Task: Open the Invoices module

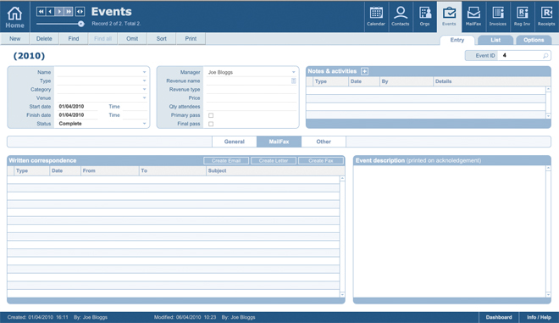Action: (498, 16)
